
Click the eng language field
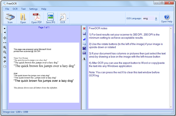[149, 18]
